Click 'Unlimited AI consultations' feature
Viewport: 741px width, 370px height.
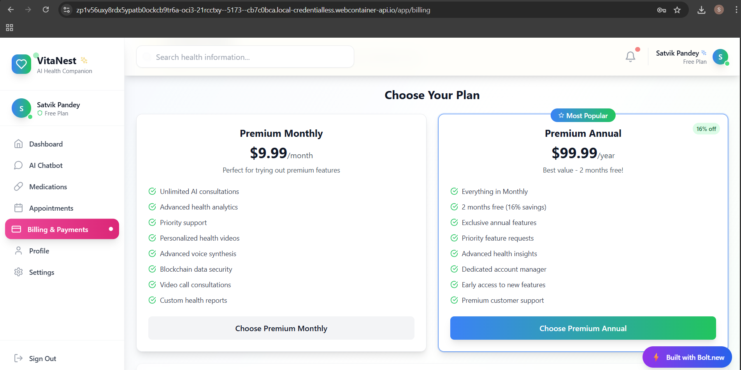(199, 191)
